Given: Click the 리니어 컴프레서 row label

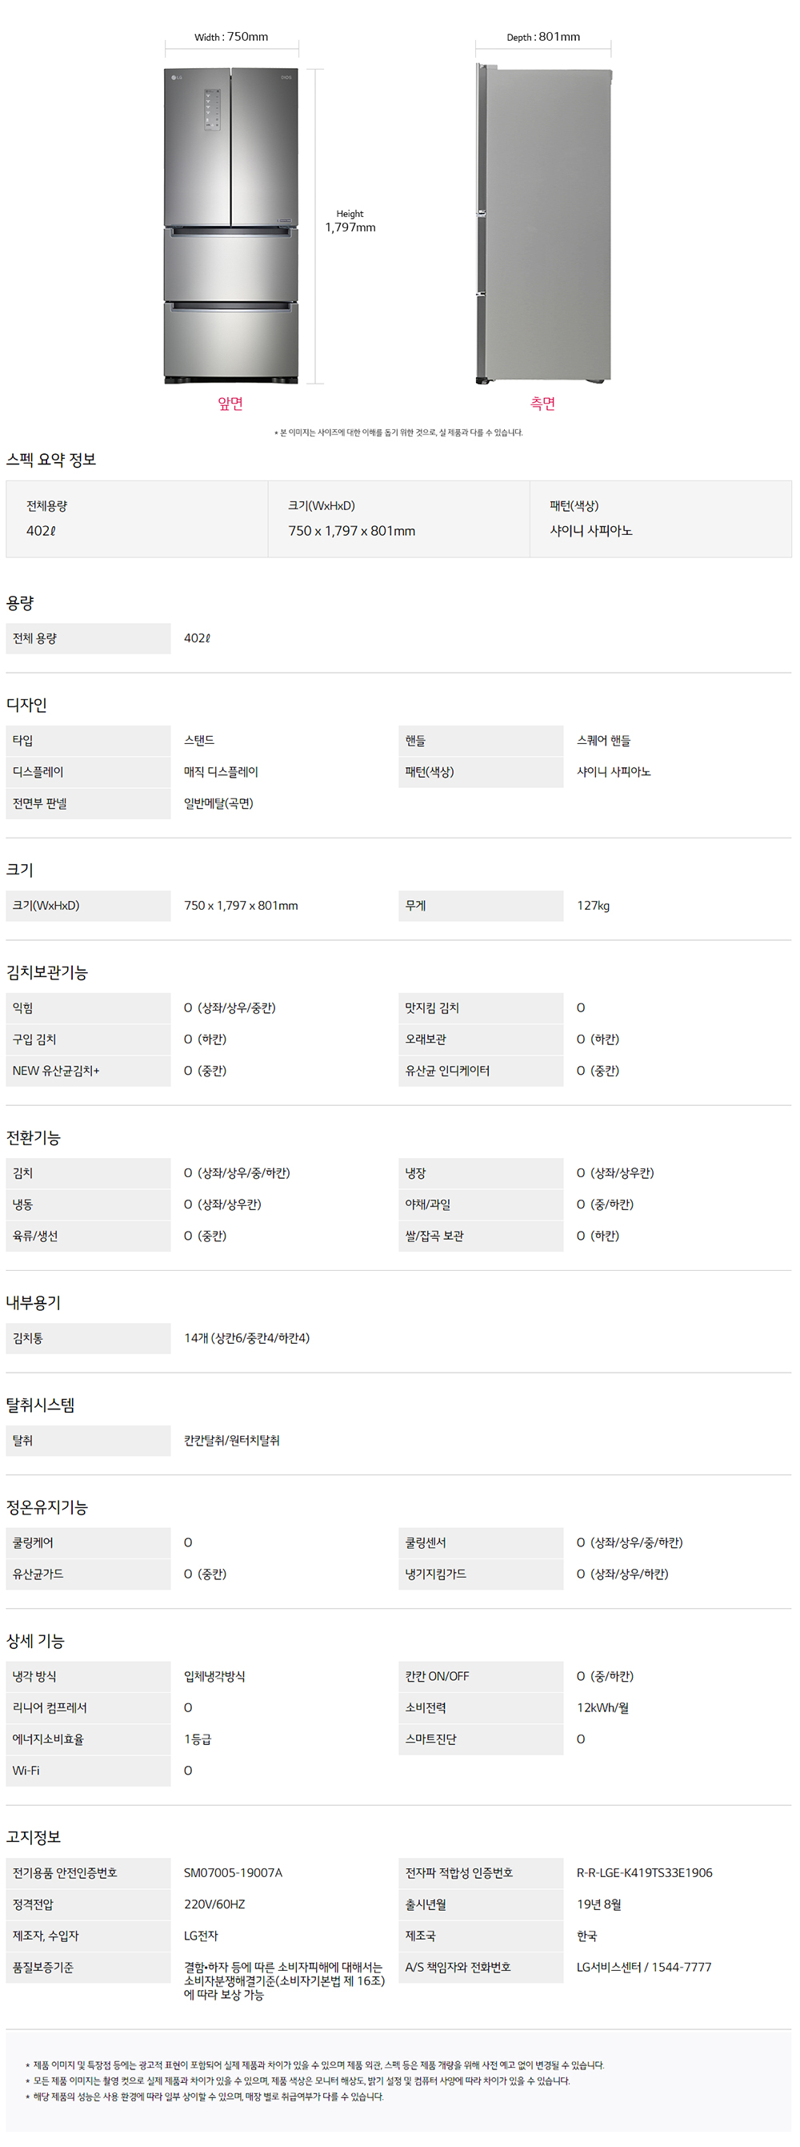Looking at the screenshot, I should (x=88, y=1707).
